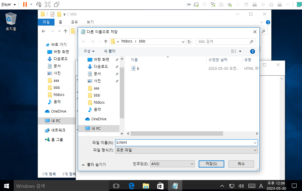Viewport: 302px width, 191px height.
Task: Click the bbb 검색 search field
Action: 226,42
